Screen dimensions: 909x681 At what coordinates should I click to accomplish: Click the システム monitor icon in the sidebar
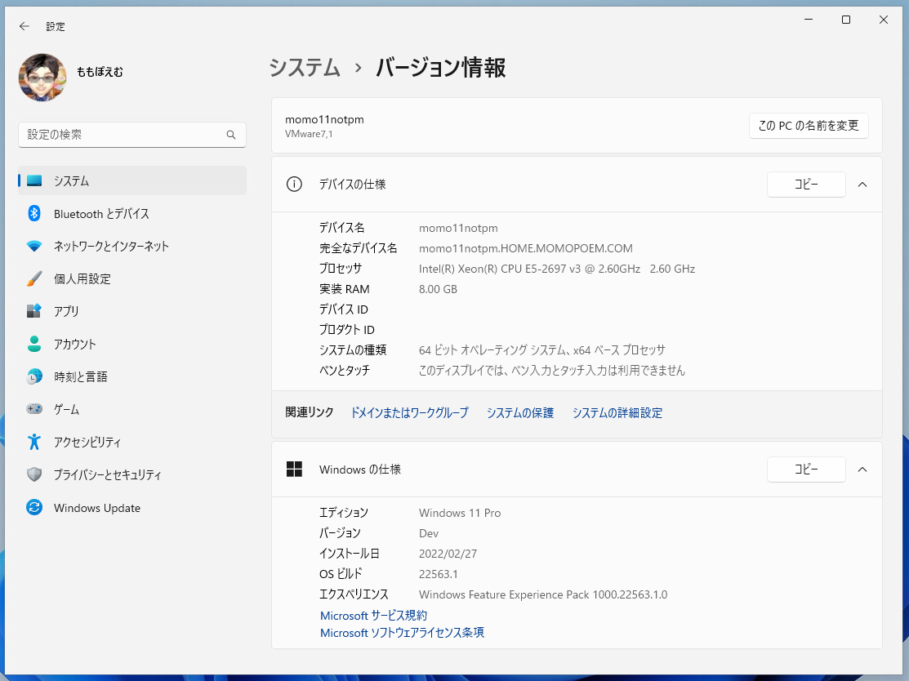pyautogui.click(x=34, y=180)
